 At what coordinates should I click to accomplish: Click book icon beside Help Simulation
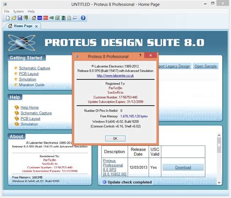tap(17, 124)
